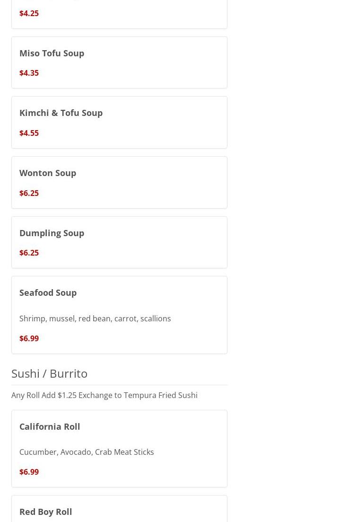Viewport: 364px width, 522px height.
Task: Click the $6.25 Dumpling Soup price
Action: (x=29, y=253)
